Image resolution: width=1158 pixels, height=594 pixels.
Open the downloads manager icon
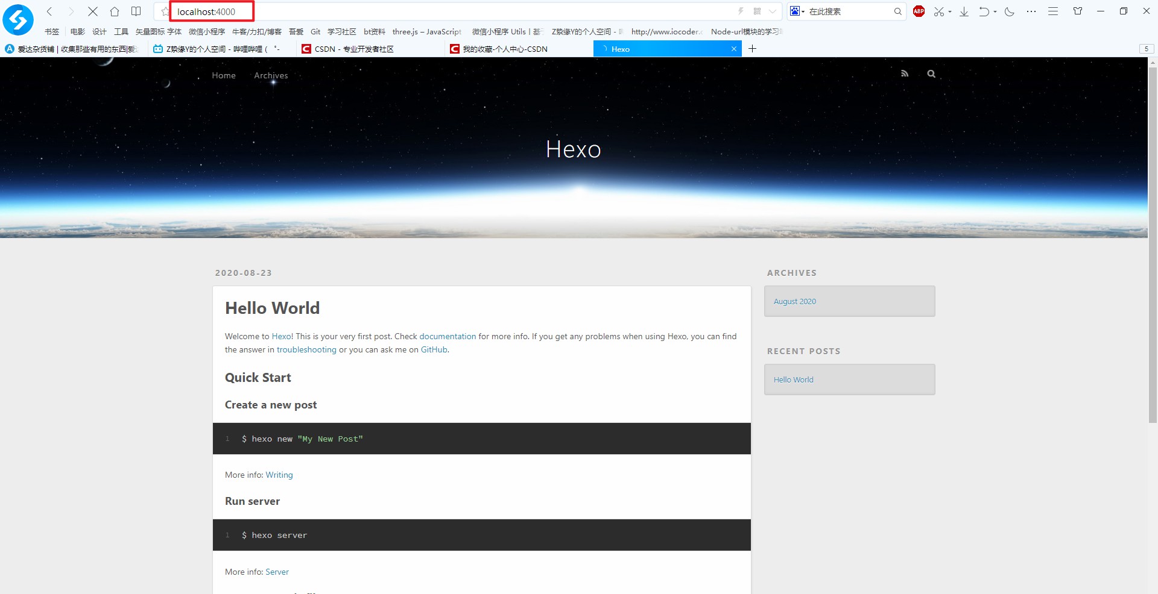(964, 11)
